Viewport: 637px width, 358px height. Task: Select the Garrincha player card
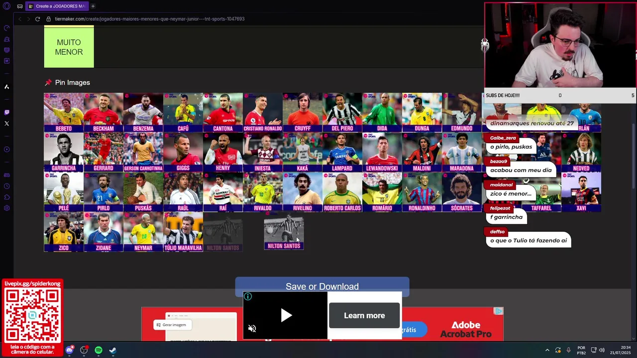pyautogui.click(x=64, y=152)
